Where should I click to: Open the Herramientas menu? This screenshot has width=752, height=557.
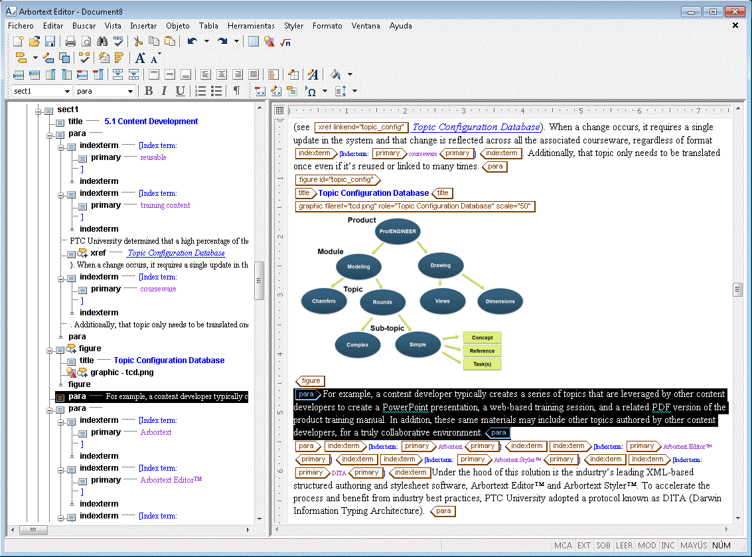pos(251,26)
